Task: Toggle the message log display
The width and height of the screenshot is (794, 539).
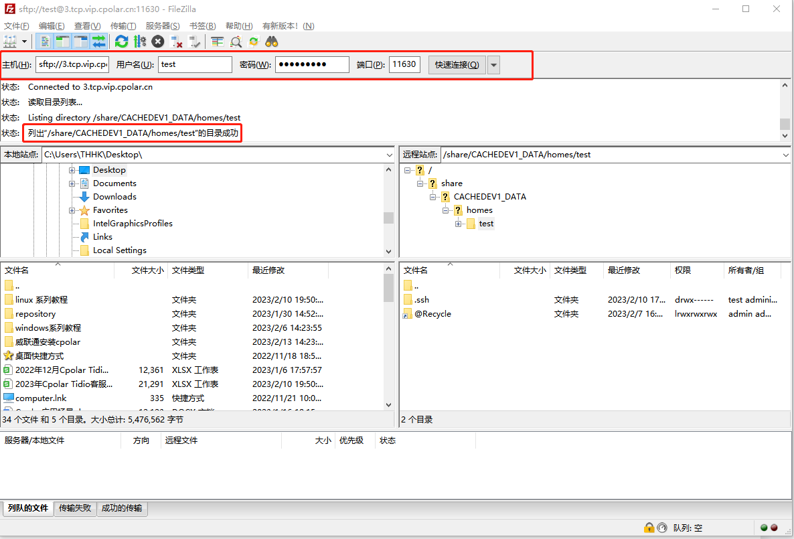Action: coord(46,42)
